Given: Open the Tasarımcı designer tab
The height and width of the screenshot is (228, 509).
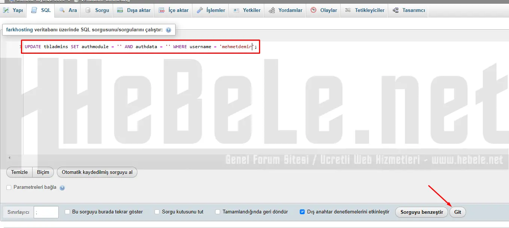Looking at the screenshot, I should pos(409,10).
